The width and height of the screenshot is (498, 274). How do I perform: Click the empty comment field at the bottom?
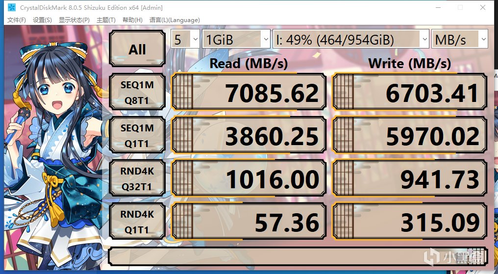click(x=298, y=256)
